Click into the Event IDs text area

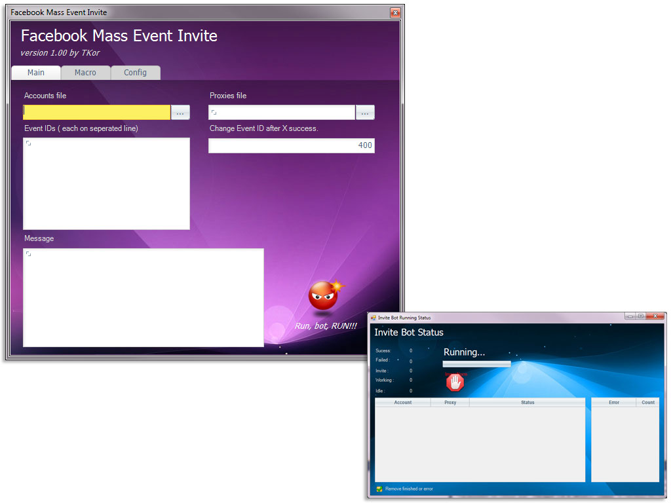107,183
